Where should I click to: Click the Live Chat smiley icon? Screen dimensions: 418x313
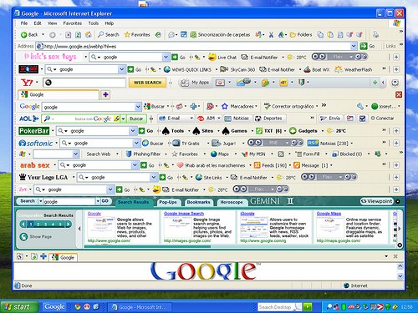(x=212, y=57)
